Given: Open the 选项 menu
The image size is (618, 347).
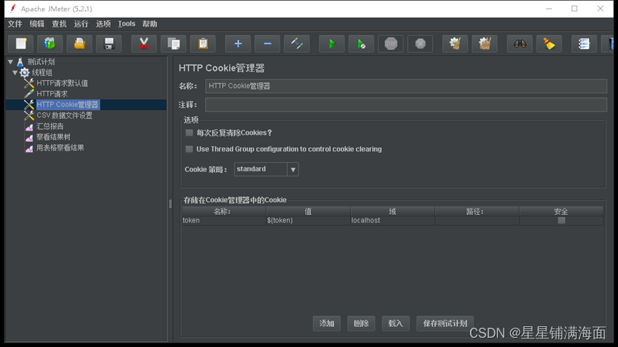Looking at the screenshot, I should [x=104, y=24].
